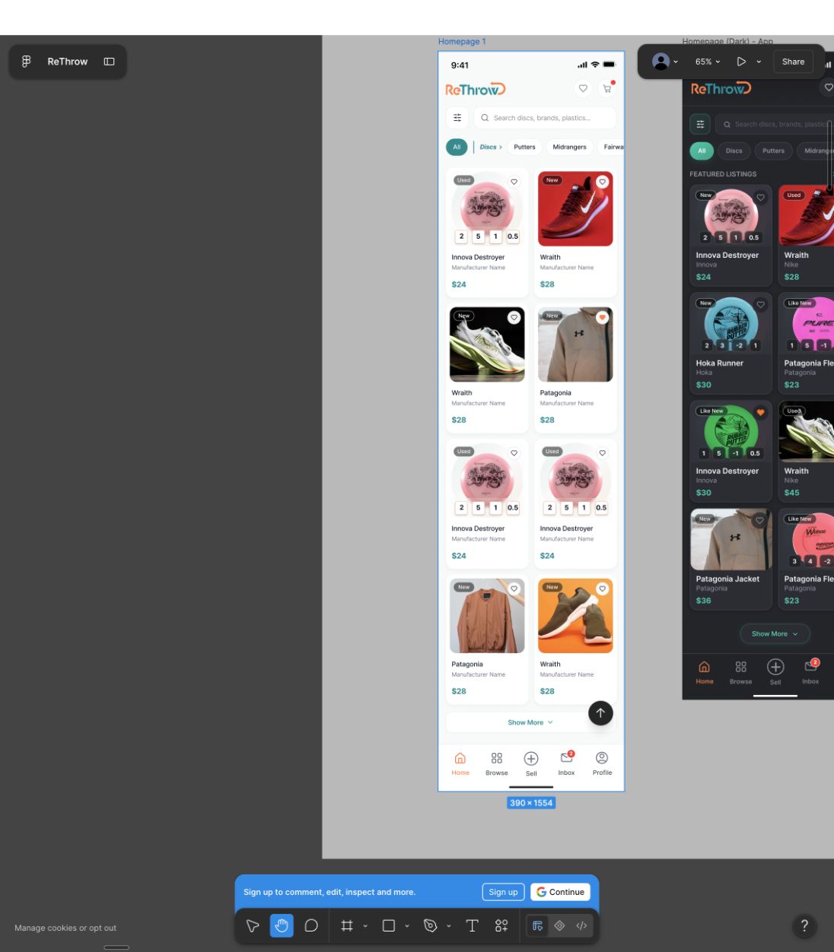This screenshot has height=952, width=834.
Task: Expand the Frame tool options arrow
Action: [x=365, y=925]
